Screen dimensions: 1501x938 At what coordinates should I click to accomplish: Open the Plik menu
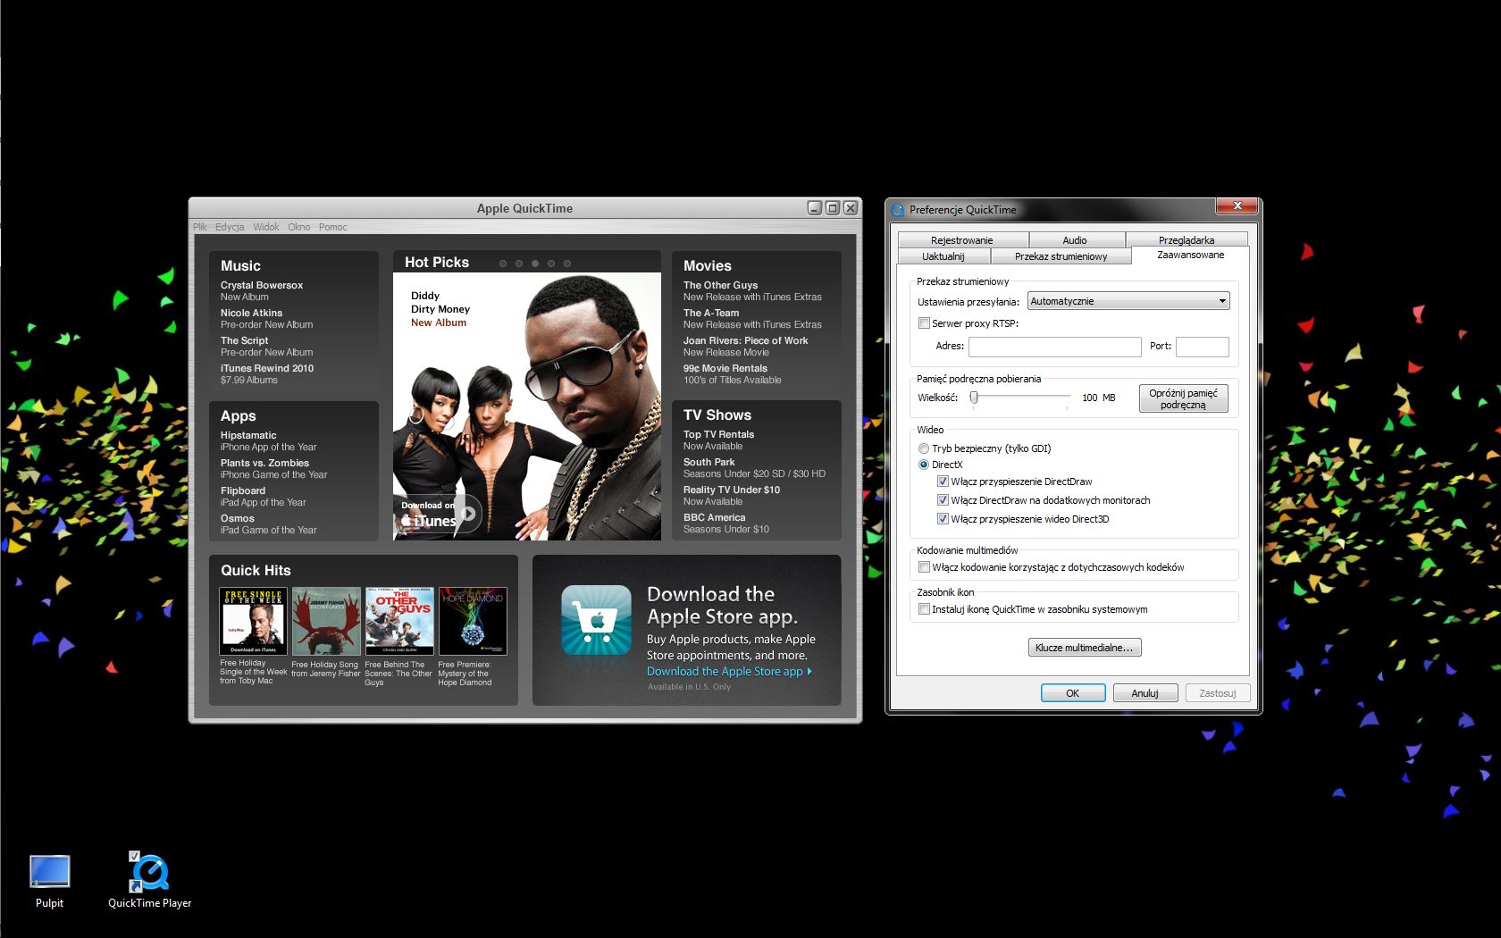200,227
